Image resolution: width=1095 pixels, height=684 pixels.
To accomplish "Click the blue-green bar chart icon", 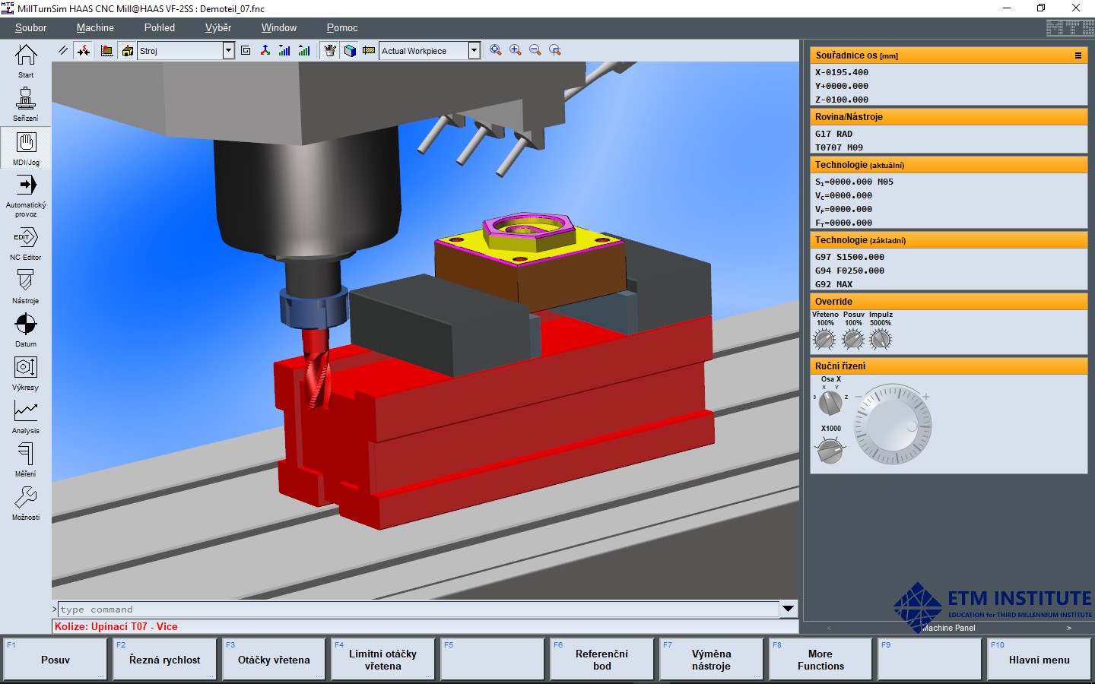I will pos(284,50).
